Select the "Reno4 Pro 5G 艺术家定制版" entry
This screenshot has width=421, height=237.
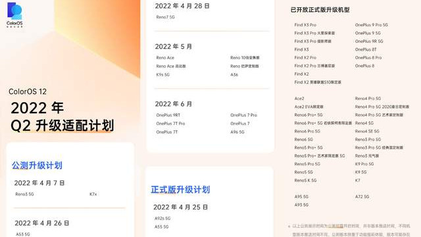pyautogui.click(x=379, y=115)
